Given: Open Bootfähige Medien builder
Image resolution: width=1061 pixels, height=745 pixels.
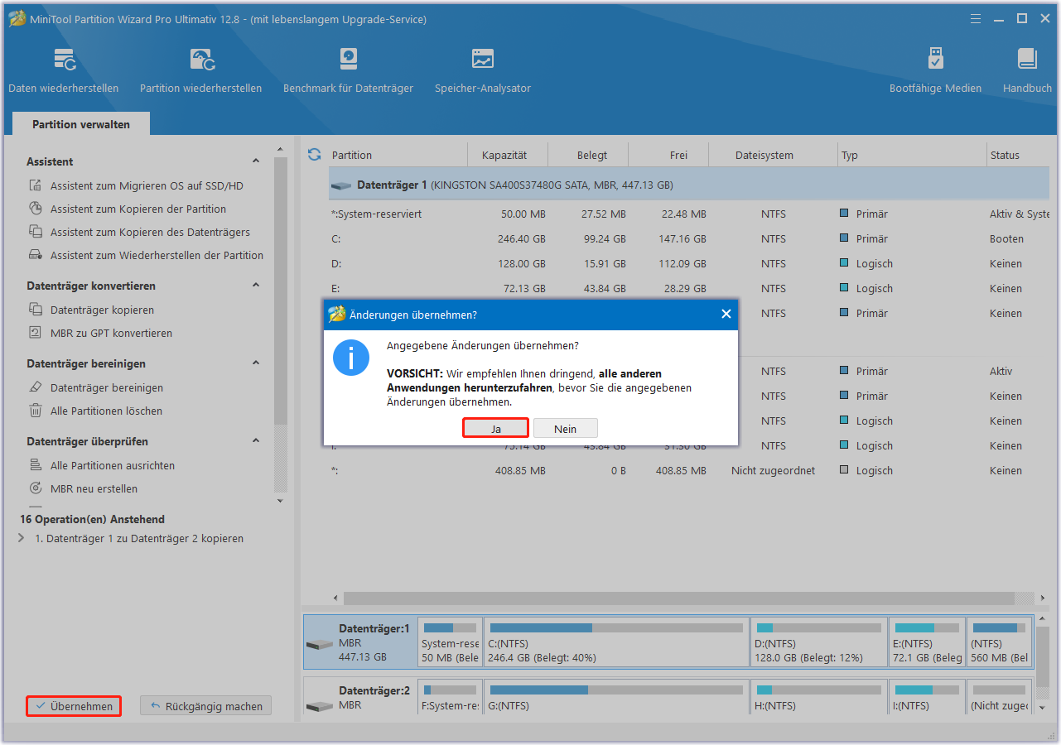Looking at the screenshot, I should point(935,70).
